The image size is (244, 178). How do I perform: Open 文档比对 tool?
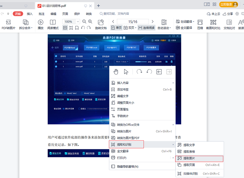[229, 25]
